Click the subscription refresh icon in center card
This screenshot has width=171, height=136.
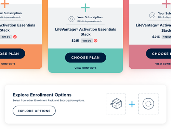pos(71,19)
